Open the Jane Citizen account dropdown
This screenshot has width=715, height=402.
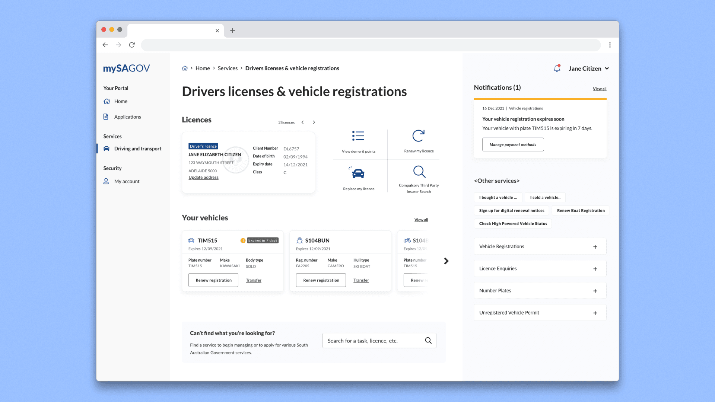pyautogui.click(x=588, y=68)
